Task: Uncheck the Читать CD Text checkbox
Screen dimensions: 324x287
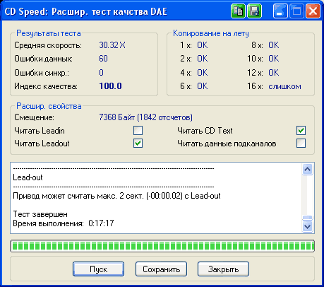Action: [x=301, y=130]
